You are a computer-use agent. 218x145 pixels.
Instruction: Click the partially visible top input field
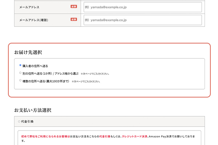tap(142, 0)
